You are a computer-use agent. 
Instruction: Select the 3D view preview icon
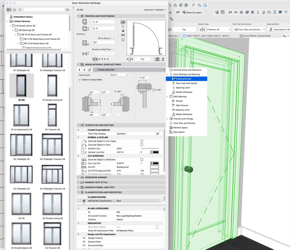click(x=123, y=31)
